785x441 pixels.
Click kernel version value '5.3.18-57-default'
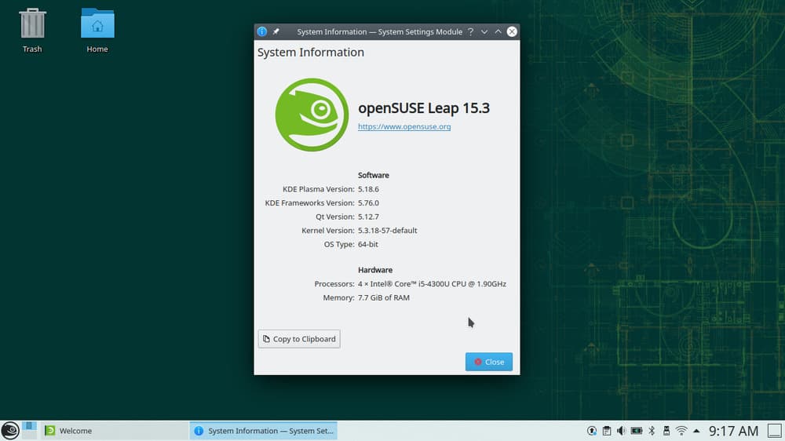tap(388, 230)
